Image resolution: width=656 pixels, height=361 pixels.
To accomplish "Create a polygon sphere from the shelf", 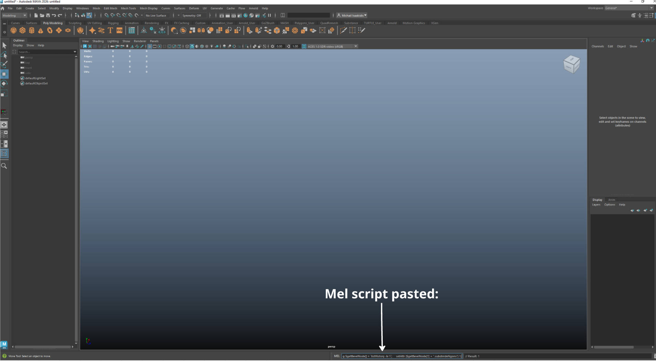I will (x=13, y=30).
